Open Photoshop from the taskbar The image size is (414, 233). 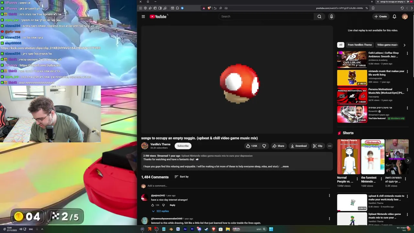click(178, 229)
